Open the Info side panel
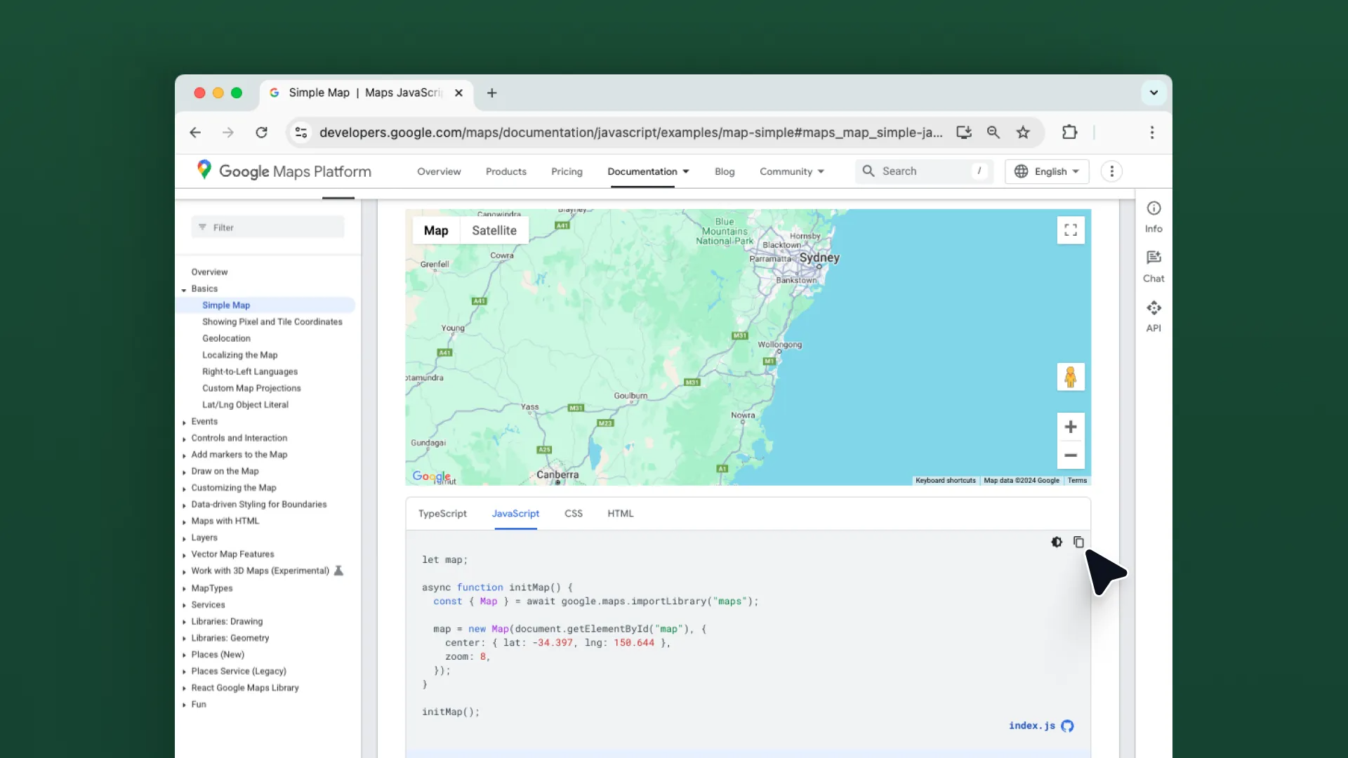Viewport: 1348px width, 758px height. pyautogui.click(x=1154, y=217)
